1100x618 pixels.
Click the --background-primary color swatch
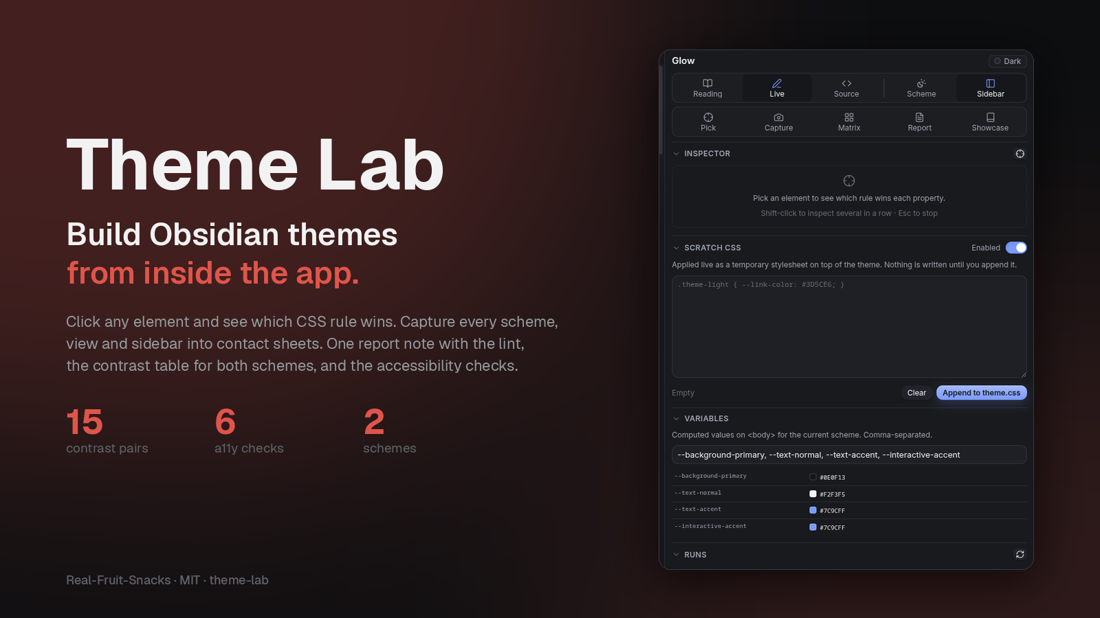(813, 477)
